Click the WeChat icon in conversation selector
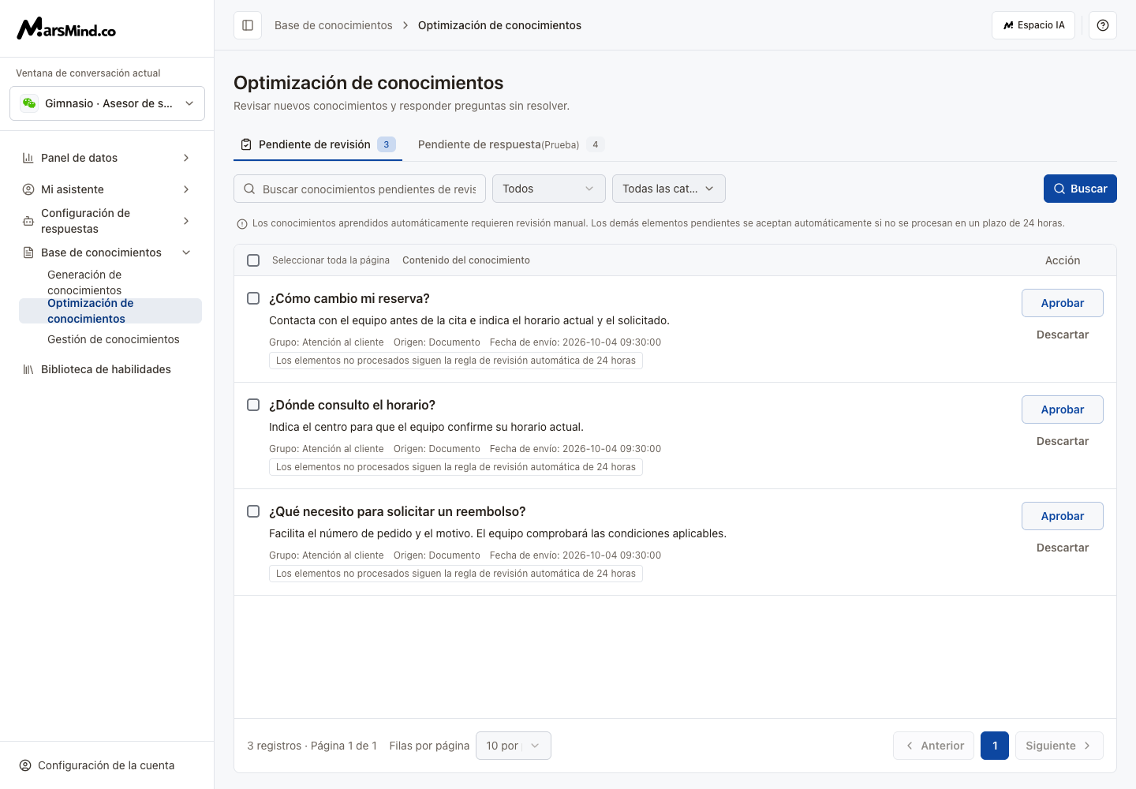This screenshot has height=789, width=1136. pyautogui.click(x=29, y=103)
